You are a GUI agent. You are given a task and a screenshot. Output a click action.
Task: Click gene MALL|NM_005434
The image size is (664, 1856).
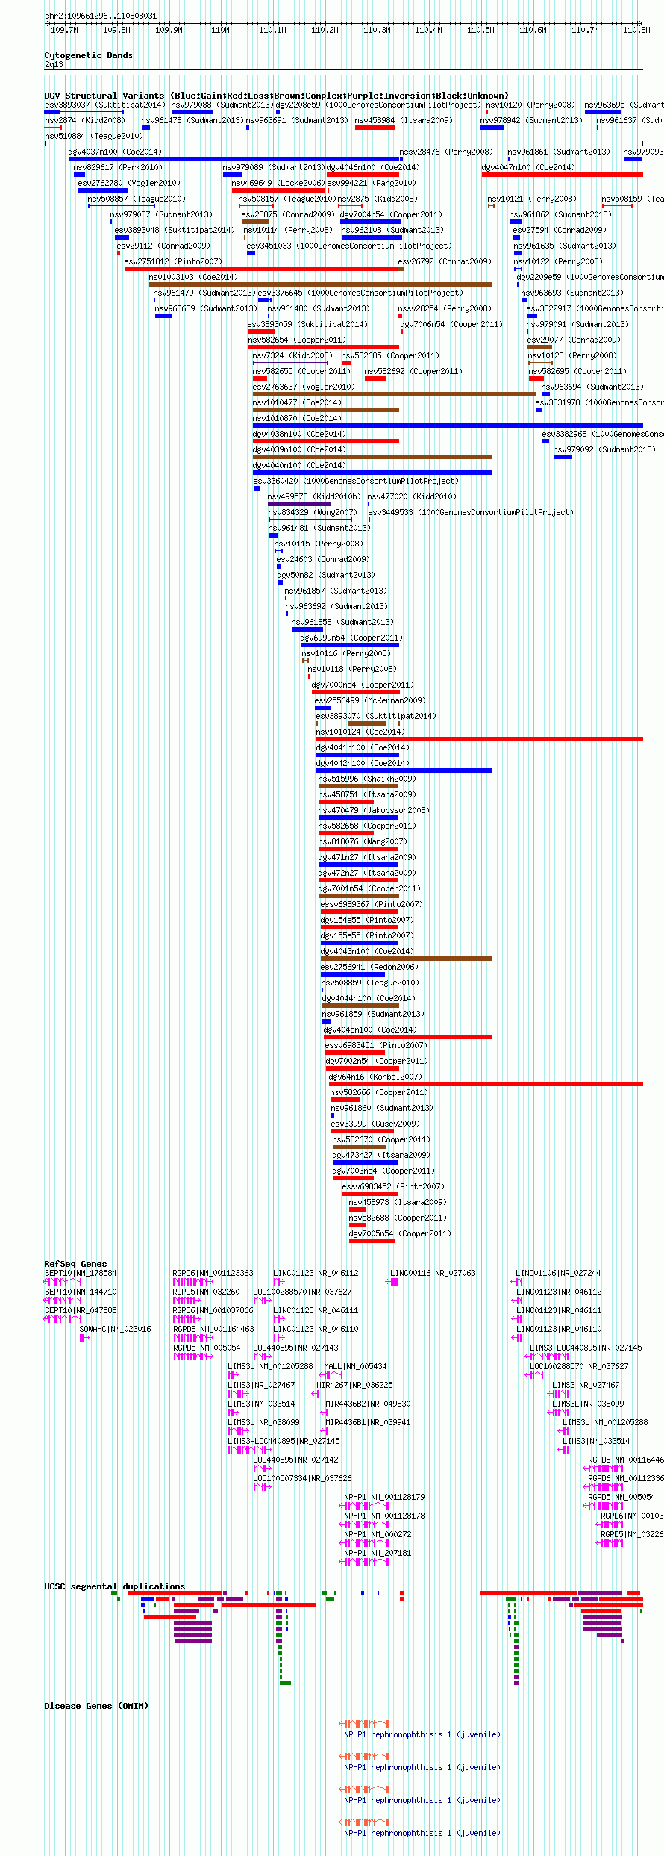point(355,1366)
